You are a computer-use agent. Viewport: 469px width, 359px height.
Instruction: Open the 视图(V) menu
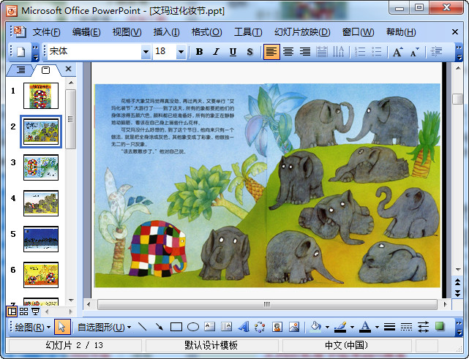click(127, 32)
